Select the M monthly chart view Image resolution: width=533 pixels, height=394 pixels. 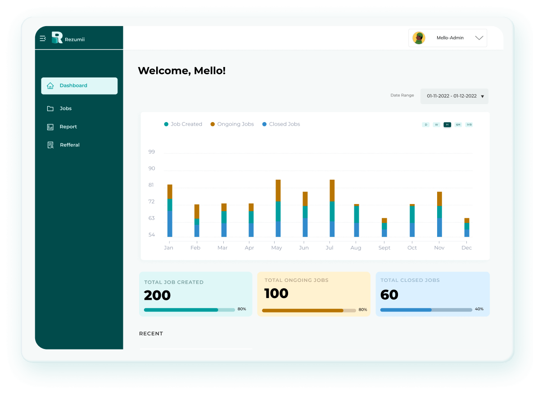447,125
